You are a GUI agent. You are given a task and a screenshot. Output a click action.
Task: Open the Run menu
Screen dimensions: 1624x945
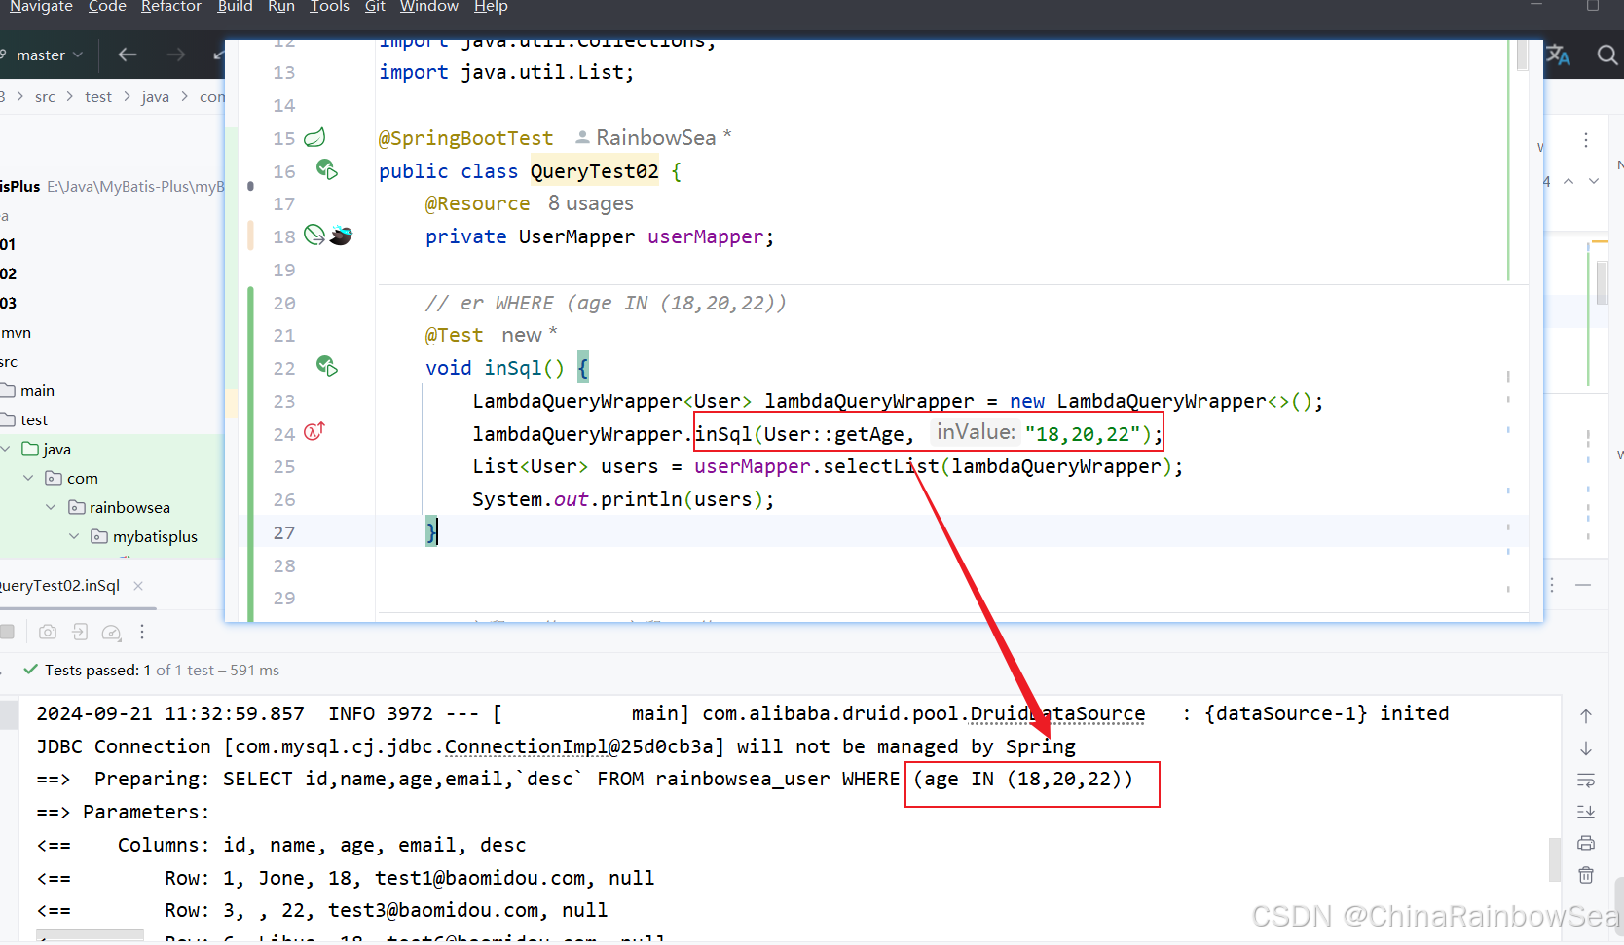281,7
